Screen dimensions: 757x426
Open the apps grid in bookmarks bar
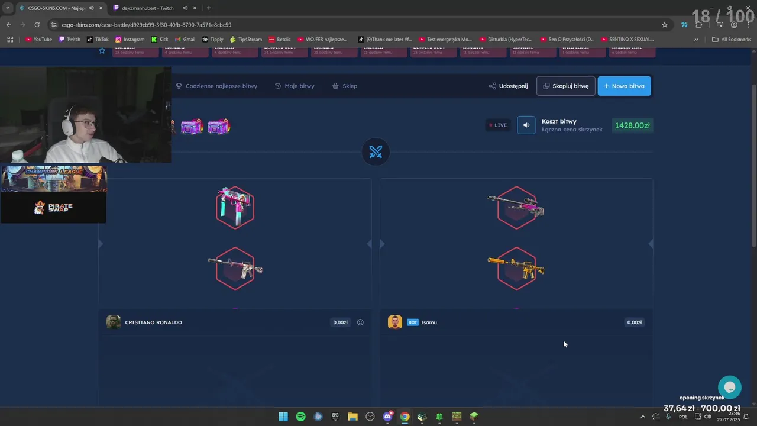pos(10,39)
